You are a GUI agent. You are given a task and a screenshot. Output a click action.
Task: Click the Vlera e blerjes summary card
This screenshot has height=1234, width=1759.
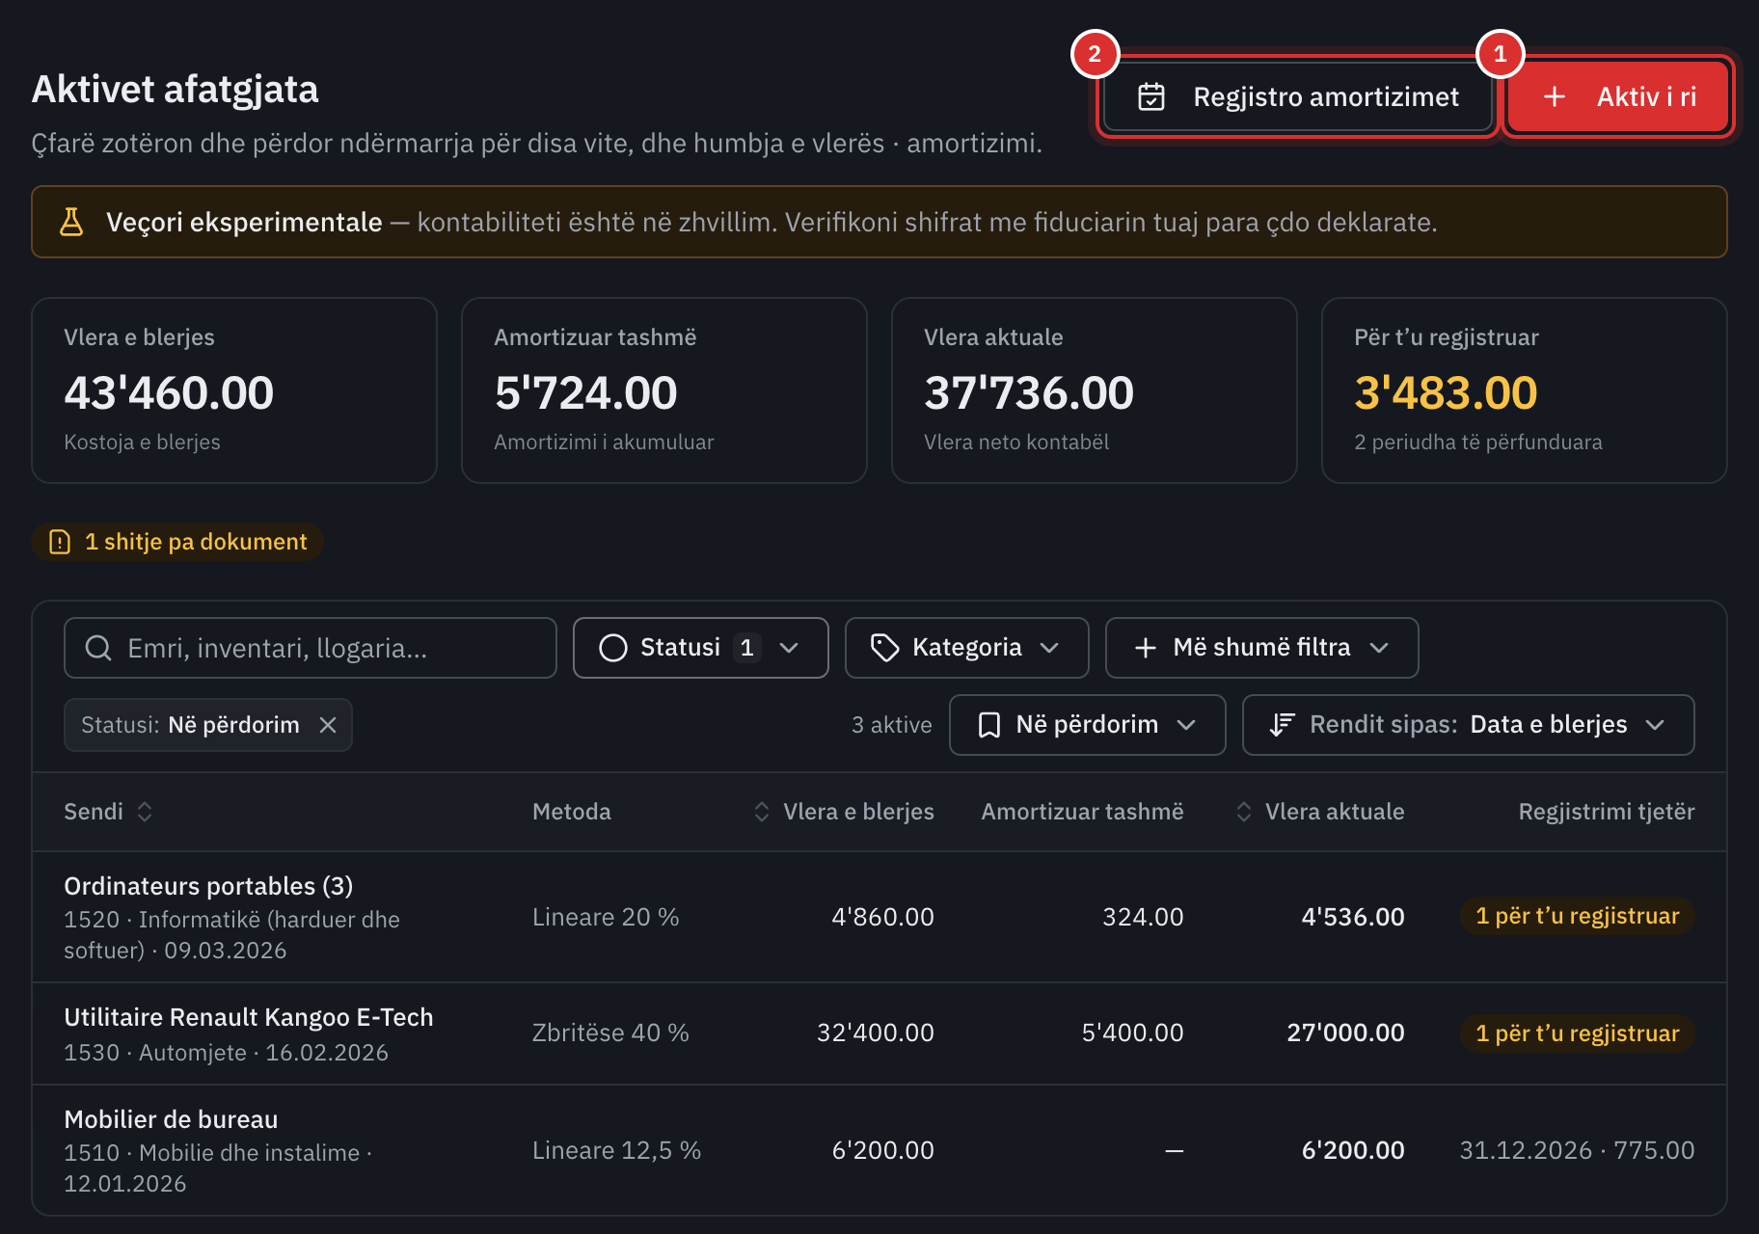(x=234, y=390)
